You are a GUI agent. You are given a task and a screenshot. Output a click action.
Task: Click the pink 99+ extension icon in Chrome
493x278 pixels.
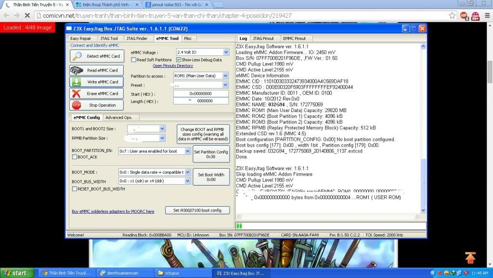click(475, 16)
